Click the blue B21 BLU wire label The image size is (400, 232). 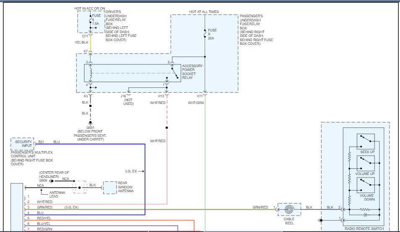56,142
